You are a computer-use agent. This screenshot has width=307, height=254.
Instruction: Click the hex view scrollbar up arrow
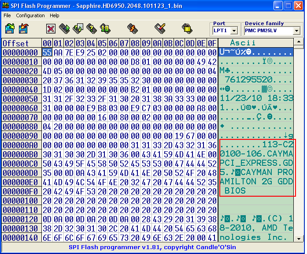pyautogui.click(x=299, y=42)
